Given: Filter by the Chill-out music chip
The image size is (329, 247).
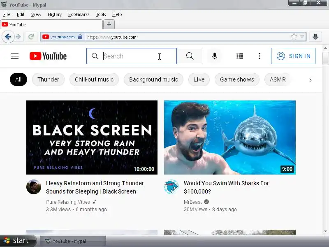Looking at the screenshot, I should pos(94,79).
